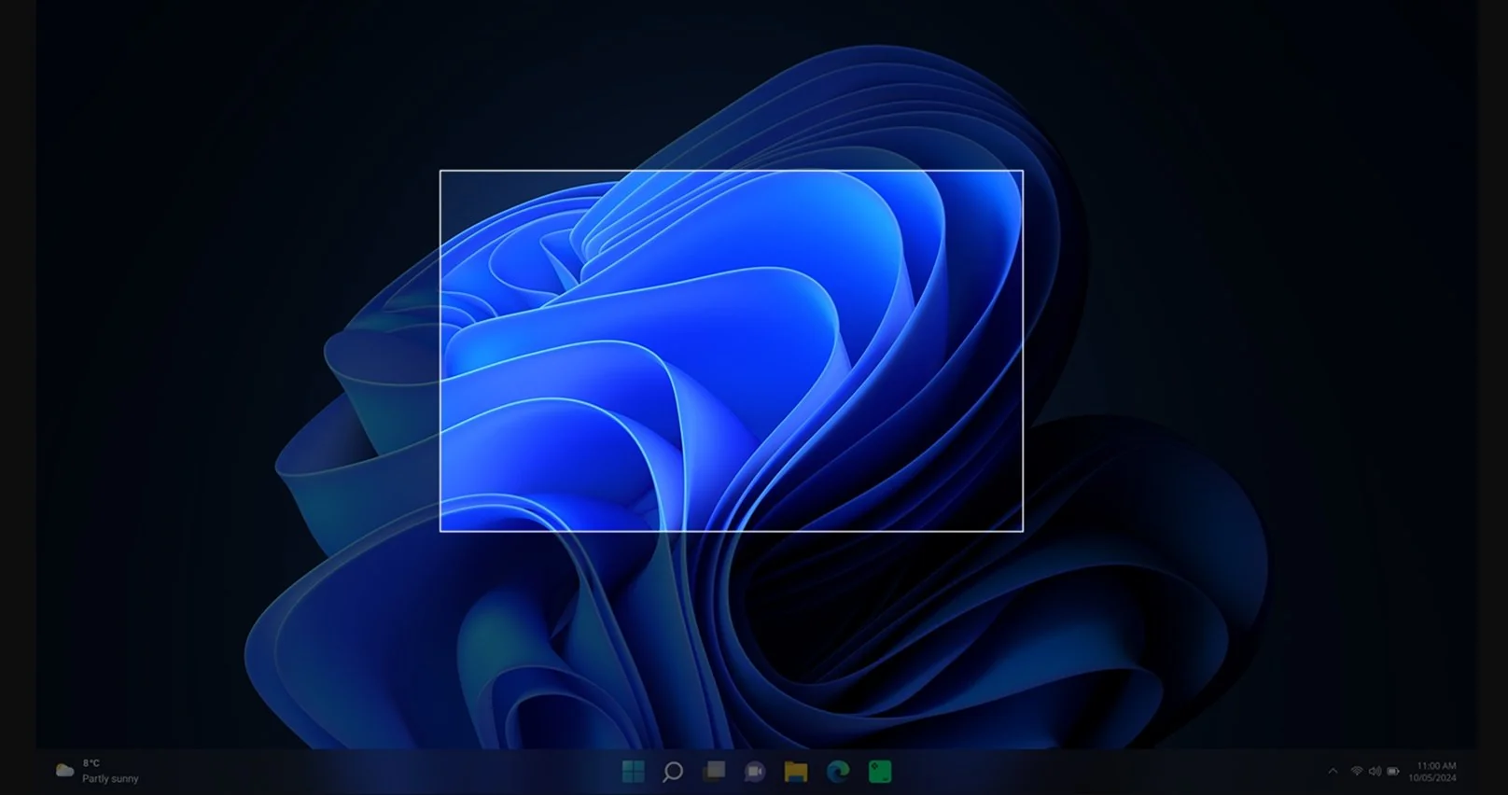Click inside the highlighted snip selection rectangle

pyautogui.click(x=731, y=351)
